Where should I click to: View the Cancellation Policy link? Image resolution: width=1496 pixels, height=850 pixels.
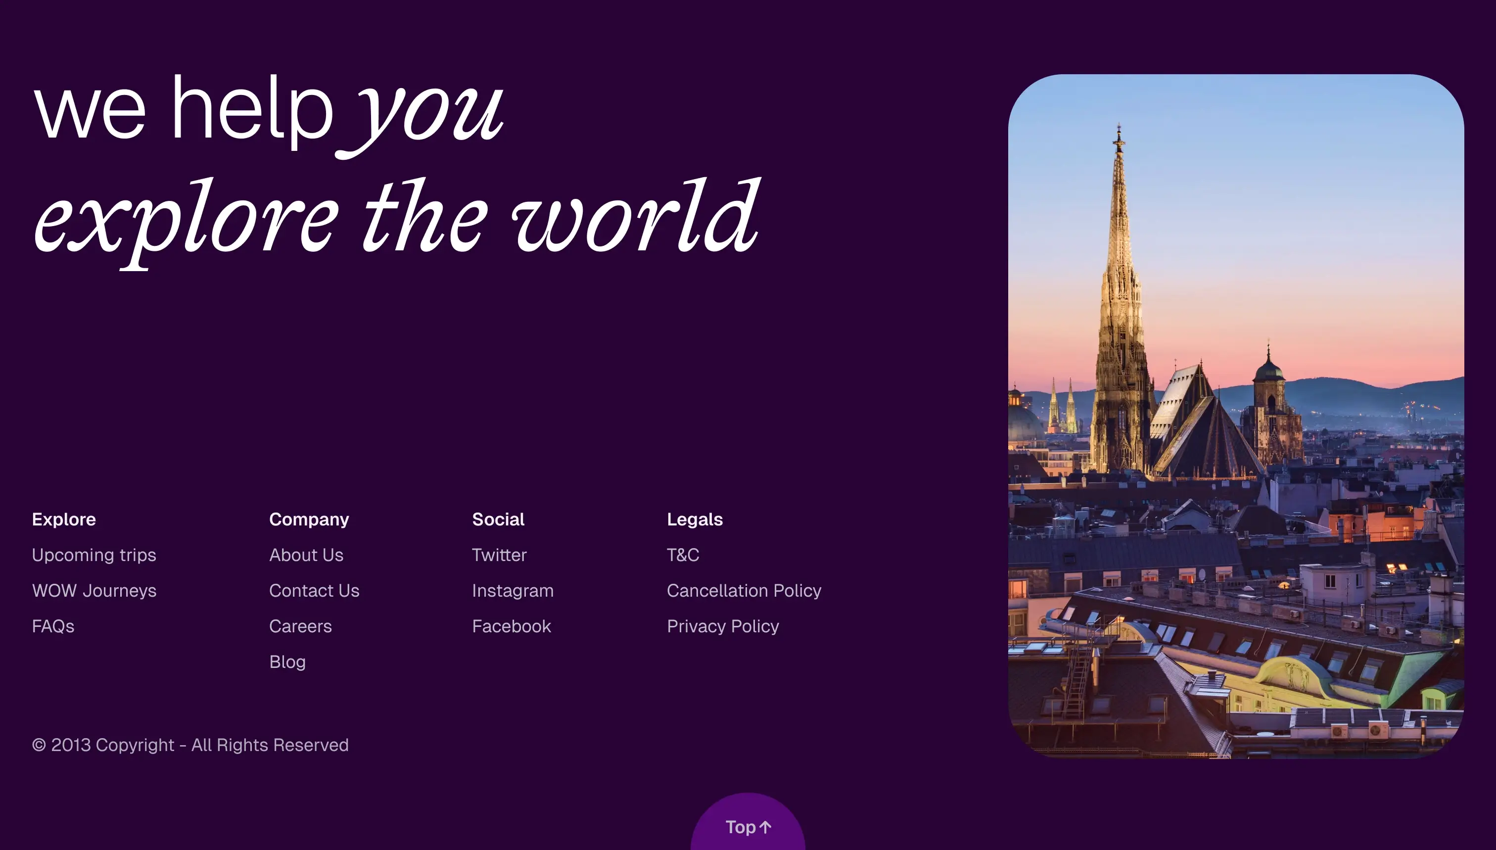(744, 590)
